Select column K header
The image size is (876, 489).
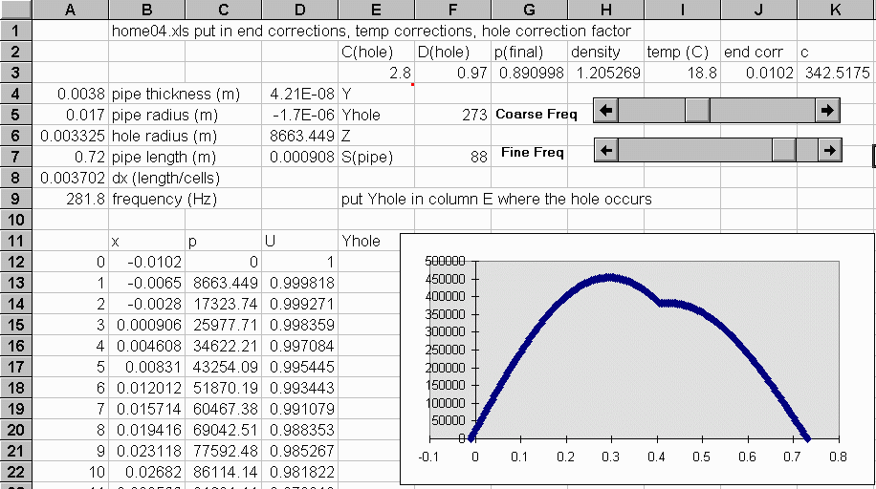click(x=835, y=10)
